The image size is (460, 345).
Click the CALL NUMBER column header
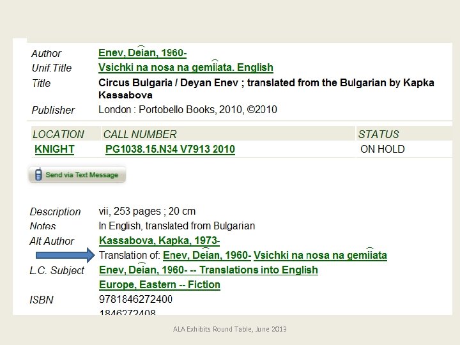tap(140, 134)
